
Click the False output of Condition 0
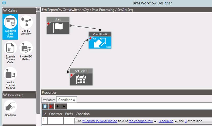(x=109, y=47)
